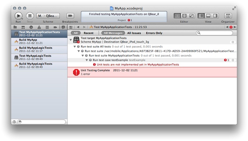
Task: Switch to the Assistant editor
Action: pyautogui.click(x=184, y=16)
